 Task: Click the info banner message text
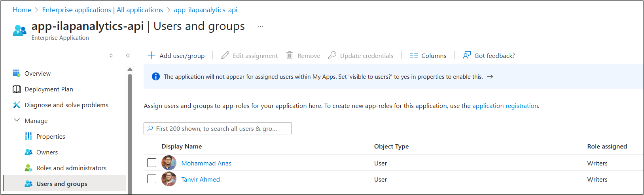pyautogui.click(x=323, y=77)
